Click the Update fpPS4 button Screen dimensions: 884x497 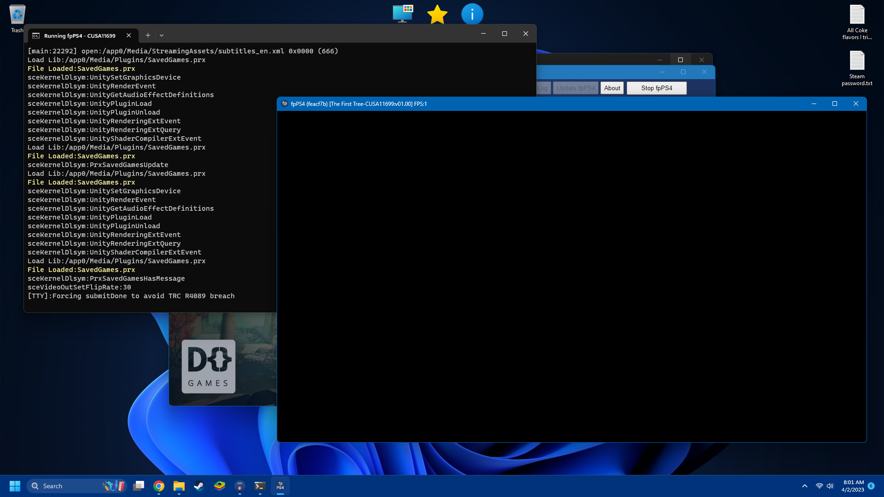[x=576, y=88]
